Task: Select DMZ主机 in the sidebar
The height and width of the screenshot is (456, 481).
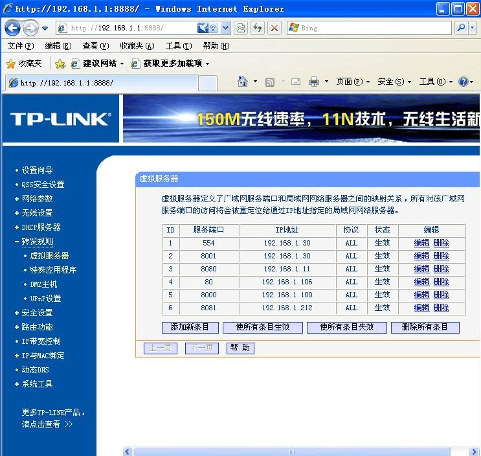Action: pos(43,284)
